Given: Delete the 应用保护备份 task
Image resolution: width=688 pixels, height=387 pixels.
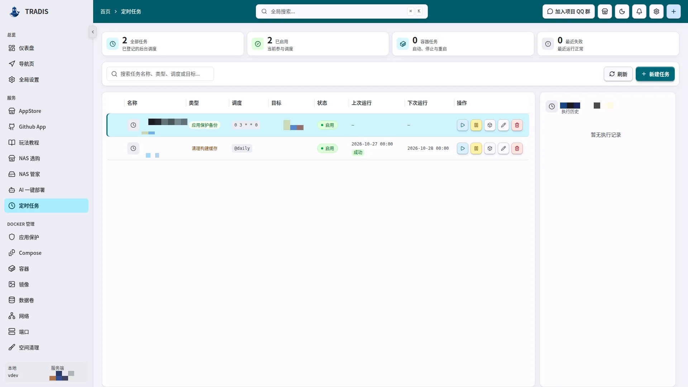Looking at the screenshot, I should 517,125.
